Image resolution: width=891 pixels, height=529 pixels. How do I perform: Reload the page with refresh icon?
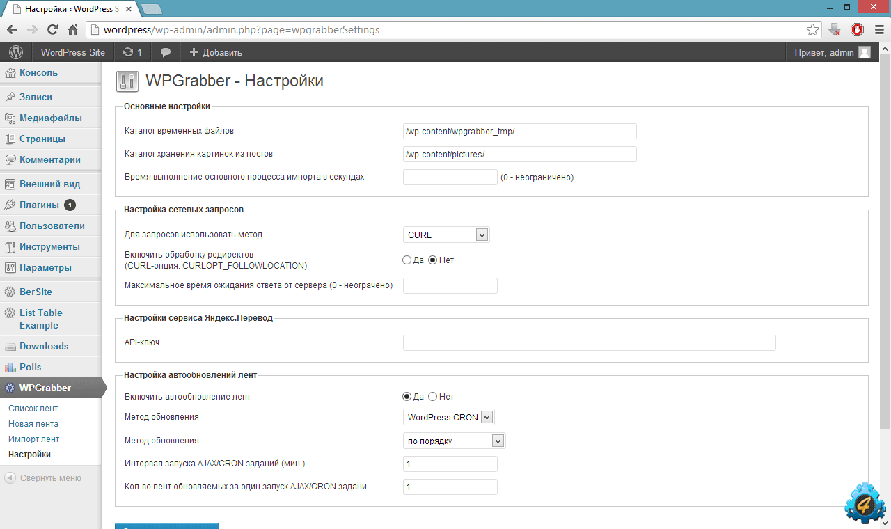coord(52,30)
